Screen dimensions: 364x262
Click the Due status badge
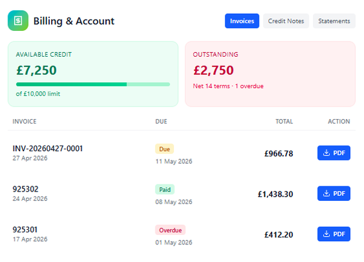click(x=164, y=149)
